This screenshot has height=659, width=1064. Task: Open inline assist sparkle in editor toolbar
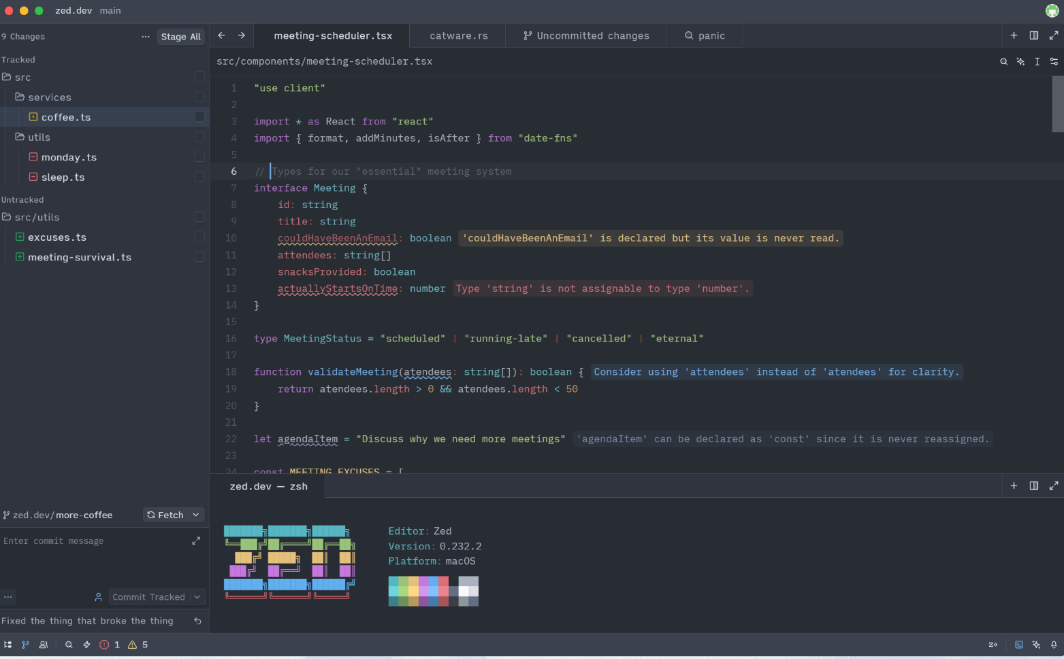coord(1020,61)
